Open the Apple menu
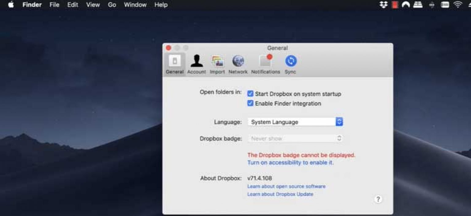 [11, 5]
